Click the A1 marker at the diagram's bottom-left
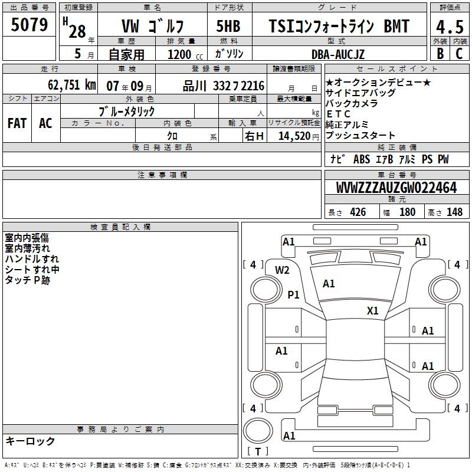472x472 pixels. tap(289, 436)
